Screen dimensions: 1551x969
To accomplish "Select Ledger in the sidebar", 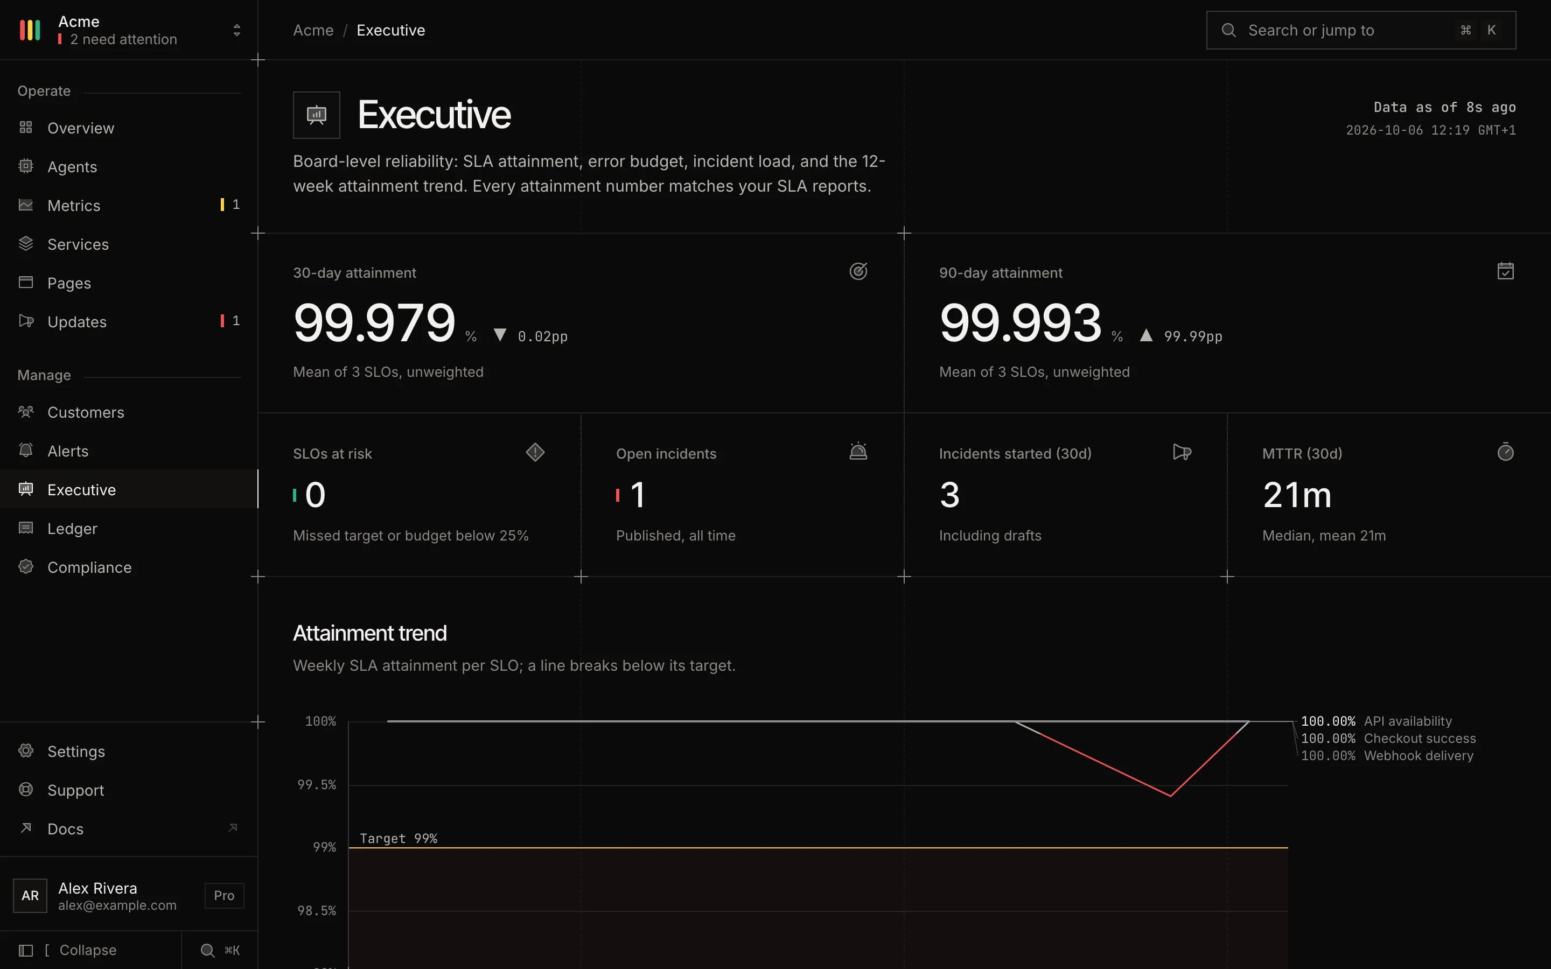I will [x=129, y=529].
